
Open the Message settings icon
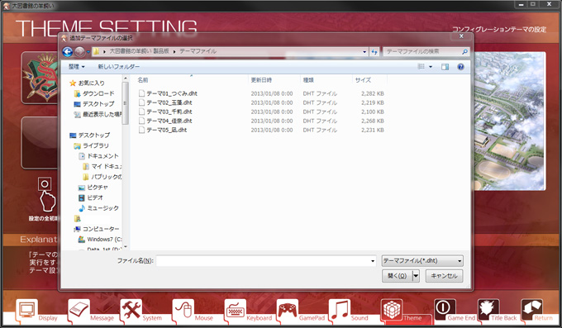pyautogui.click(x=79, y=310)
